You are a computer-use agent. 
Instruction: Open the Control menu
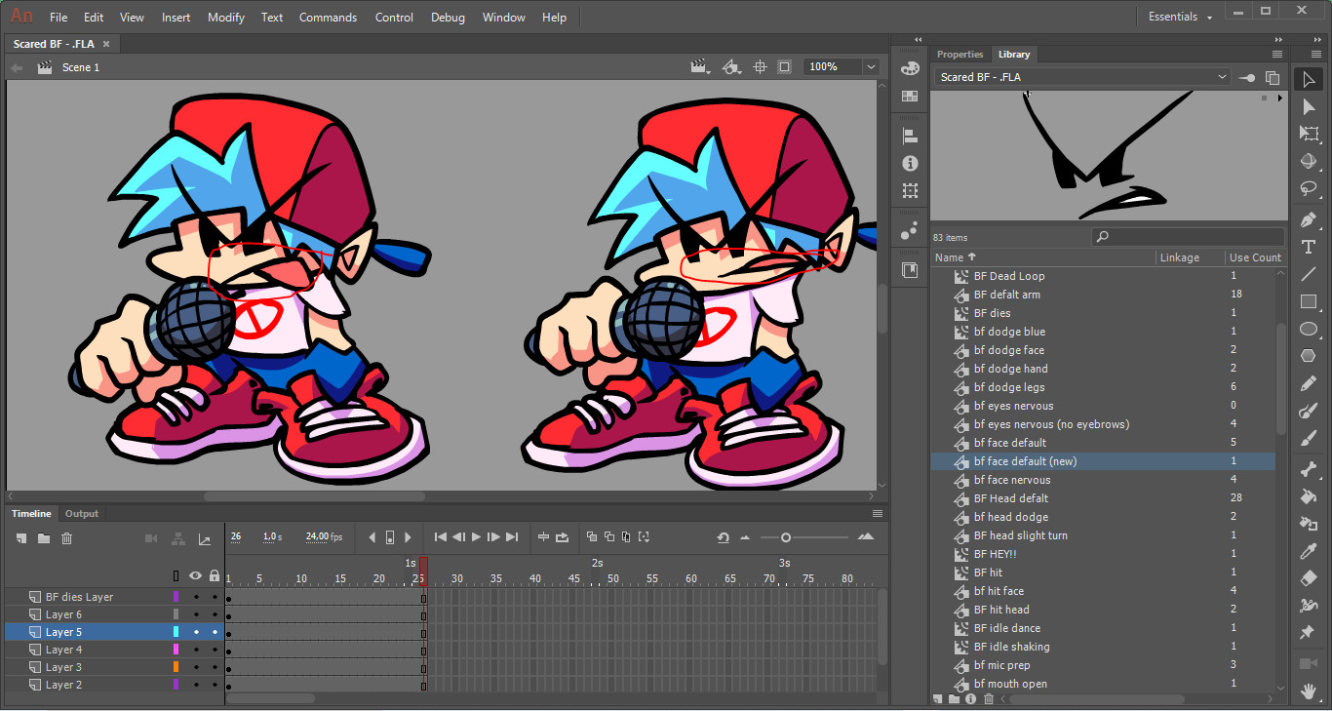pos(394,18)
